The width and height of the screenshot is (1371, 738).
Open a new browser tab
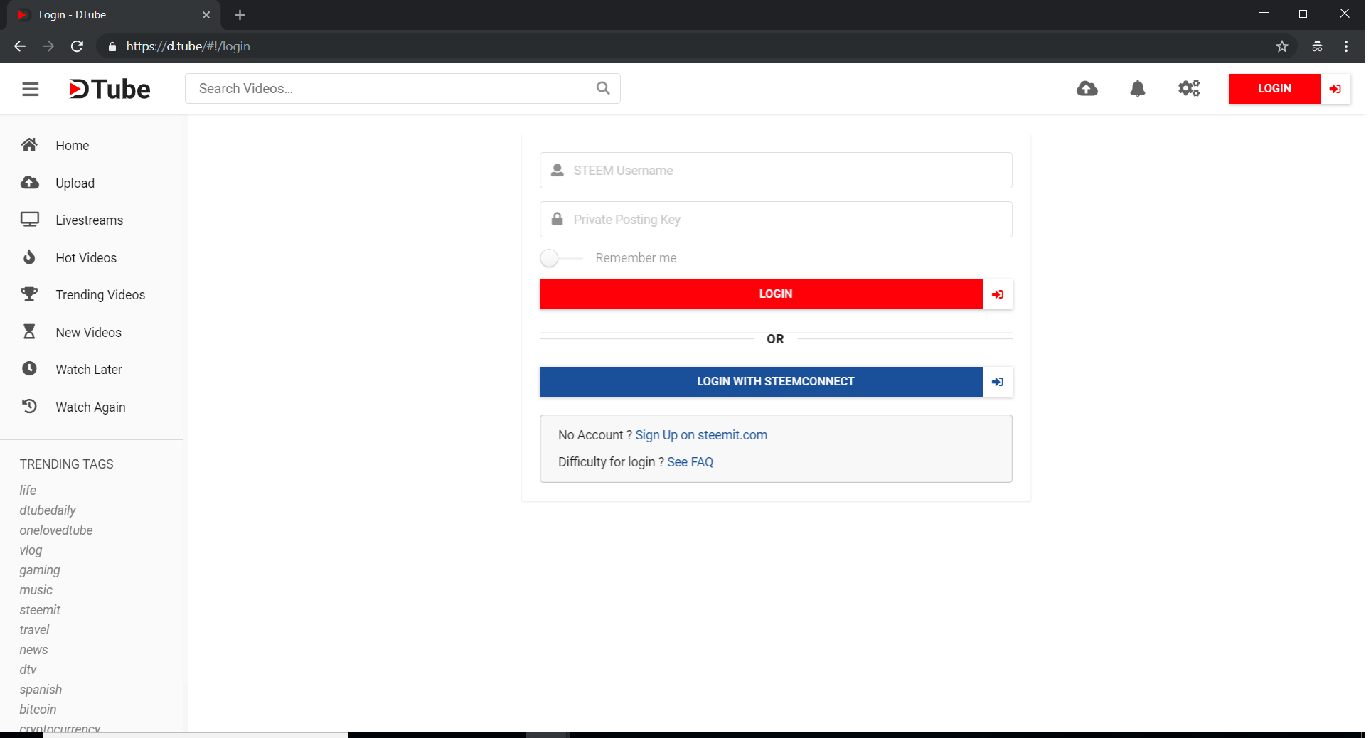coord(240,15)
